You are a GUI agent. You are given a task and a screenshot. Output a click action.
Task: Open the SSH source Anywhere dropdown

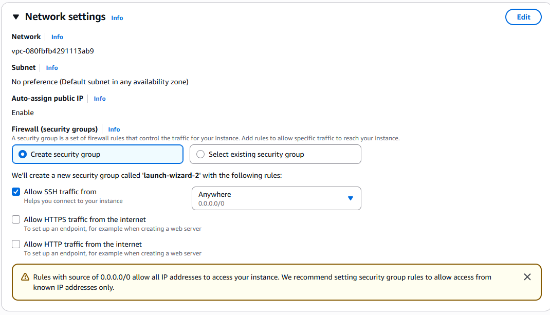276,198
